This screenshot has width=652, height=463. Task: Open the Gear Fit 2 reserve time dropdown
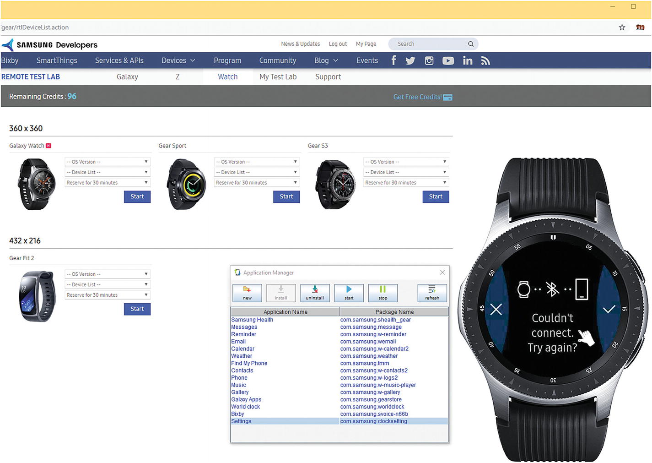108,295
